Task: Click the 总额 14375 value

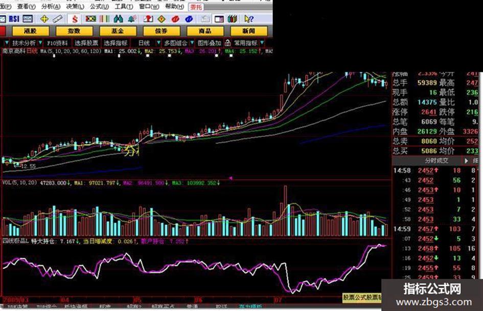Action: (x=427, y=102)
